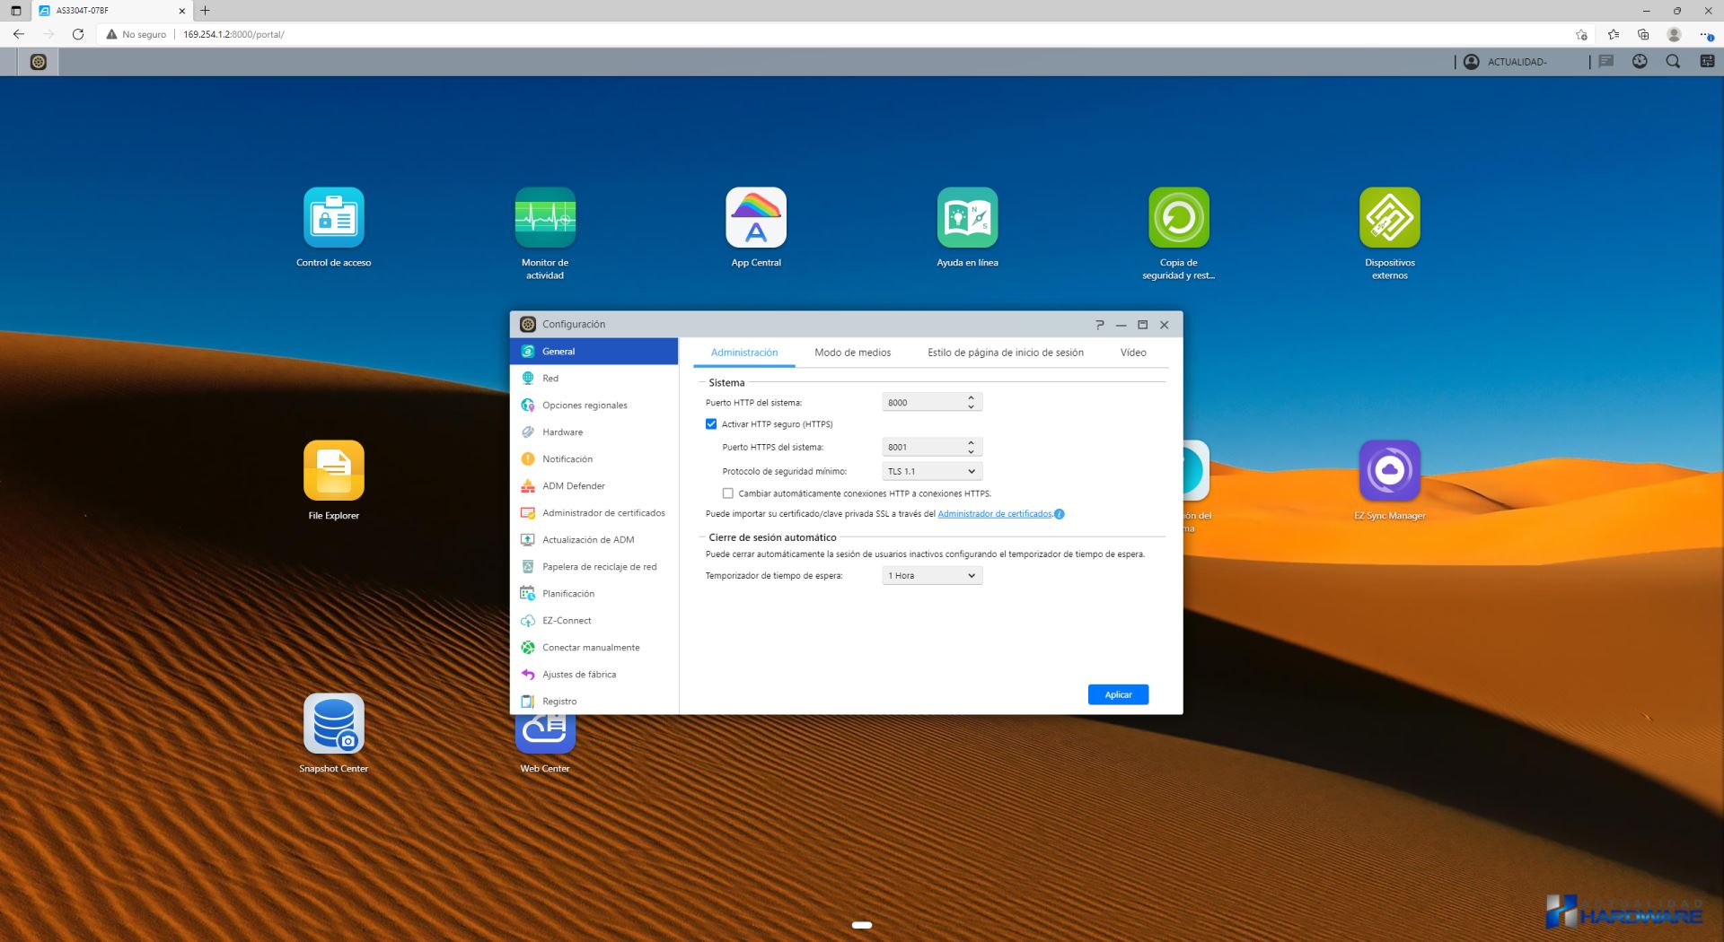This screenshot has width=1724, height=942.
Task: Enable automatic HTTP to HTTPS redirect checkbox
Action: [x=728, y=493]
